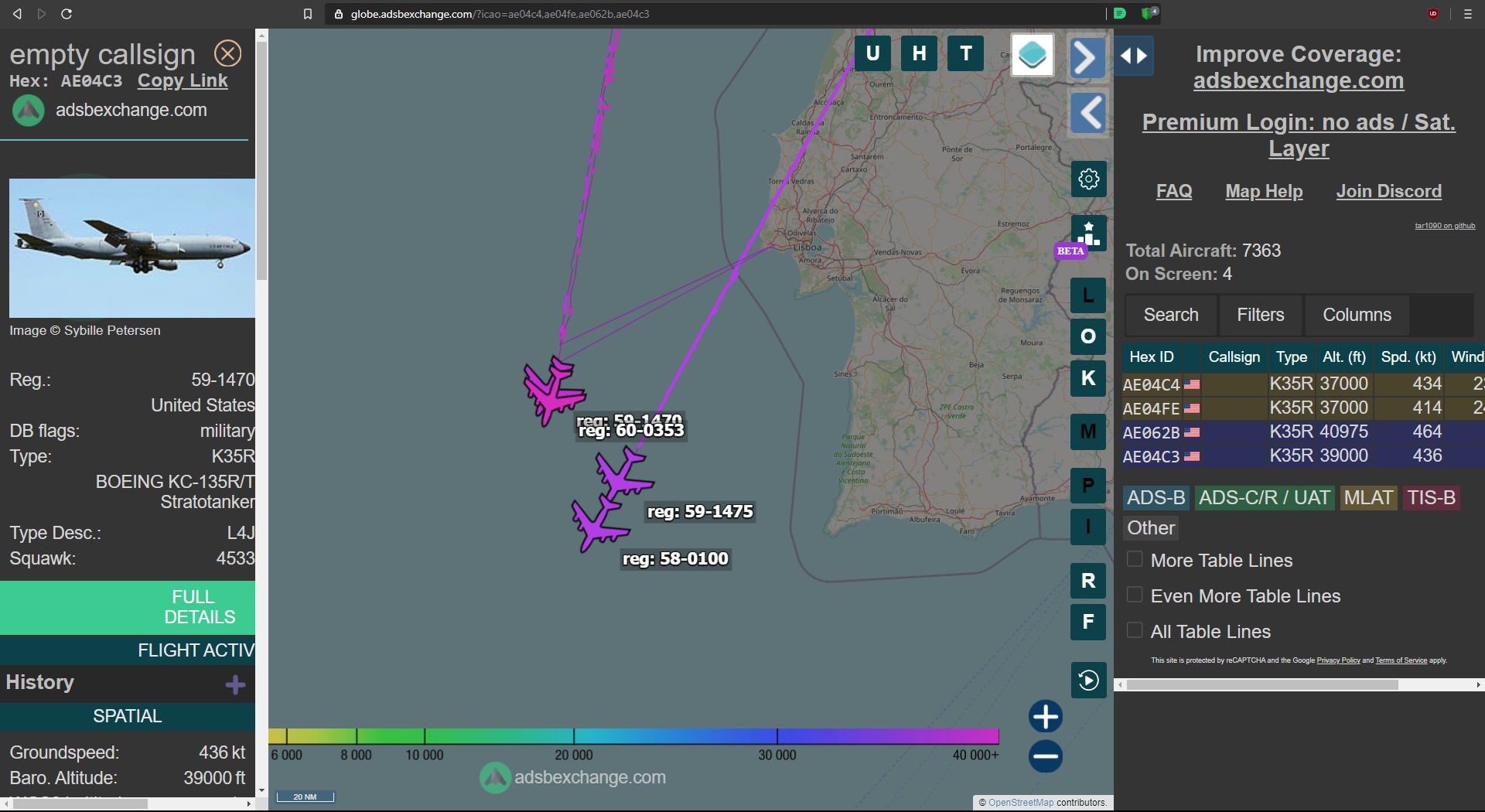This screenshot has width=1485, height=812.
Task: Toggle the P map button
Action: coord(1088,486)
